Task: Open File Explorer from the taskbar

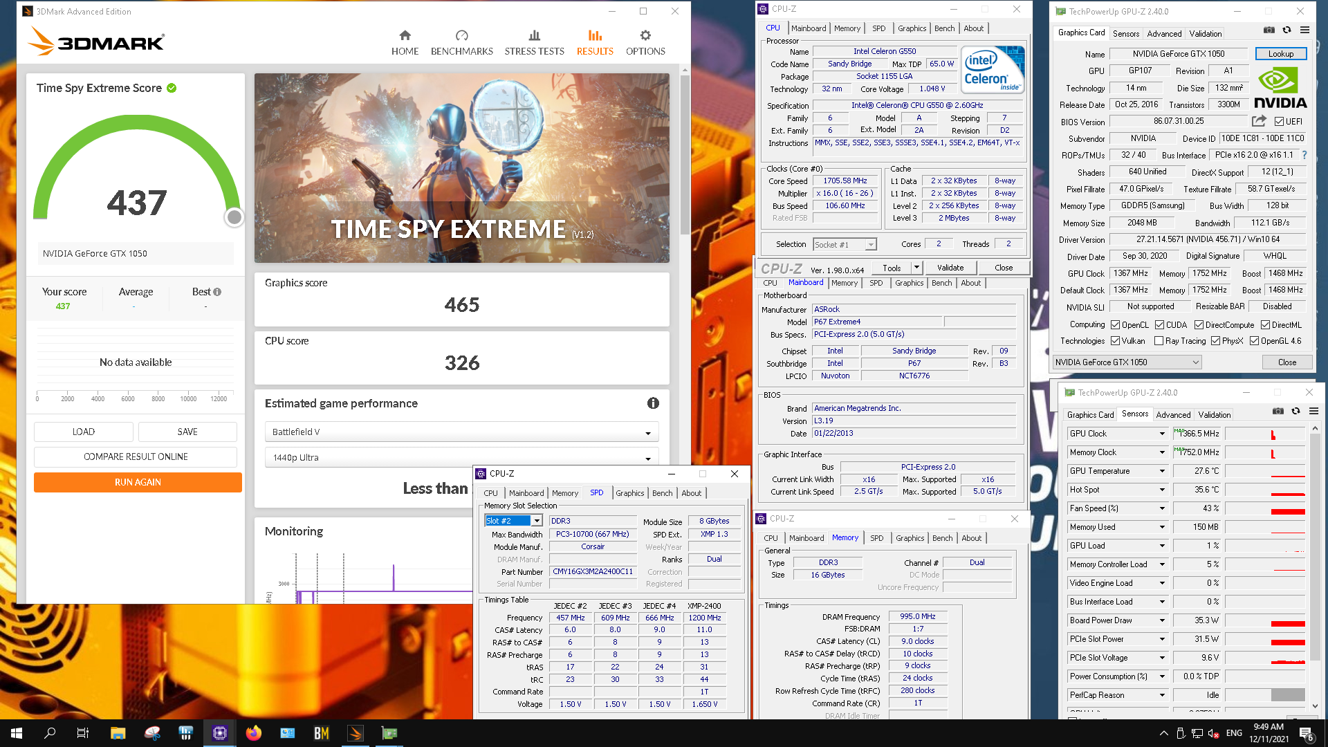Action: [118, 733]
